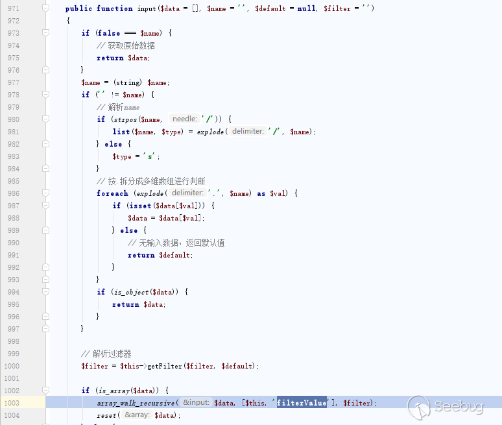Click line number 980 in the gutter
502x425 pixels.
point(14,119)
